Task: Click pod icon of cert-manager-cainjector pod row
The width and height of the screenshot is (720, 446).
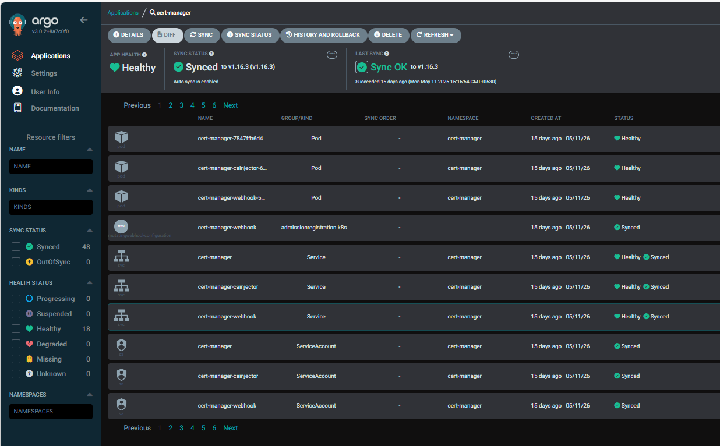Action: click(x=121, y=167)
